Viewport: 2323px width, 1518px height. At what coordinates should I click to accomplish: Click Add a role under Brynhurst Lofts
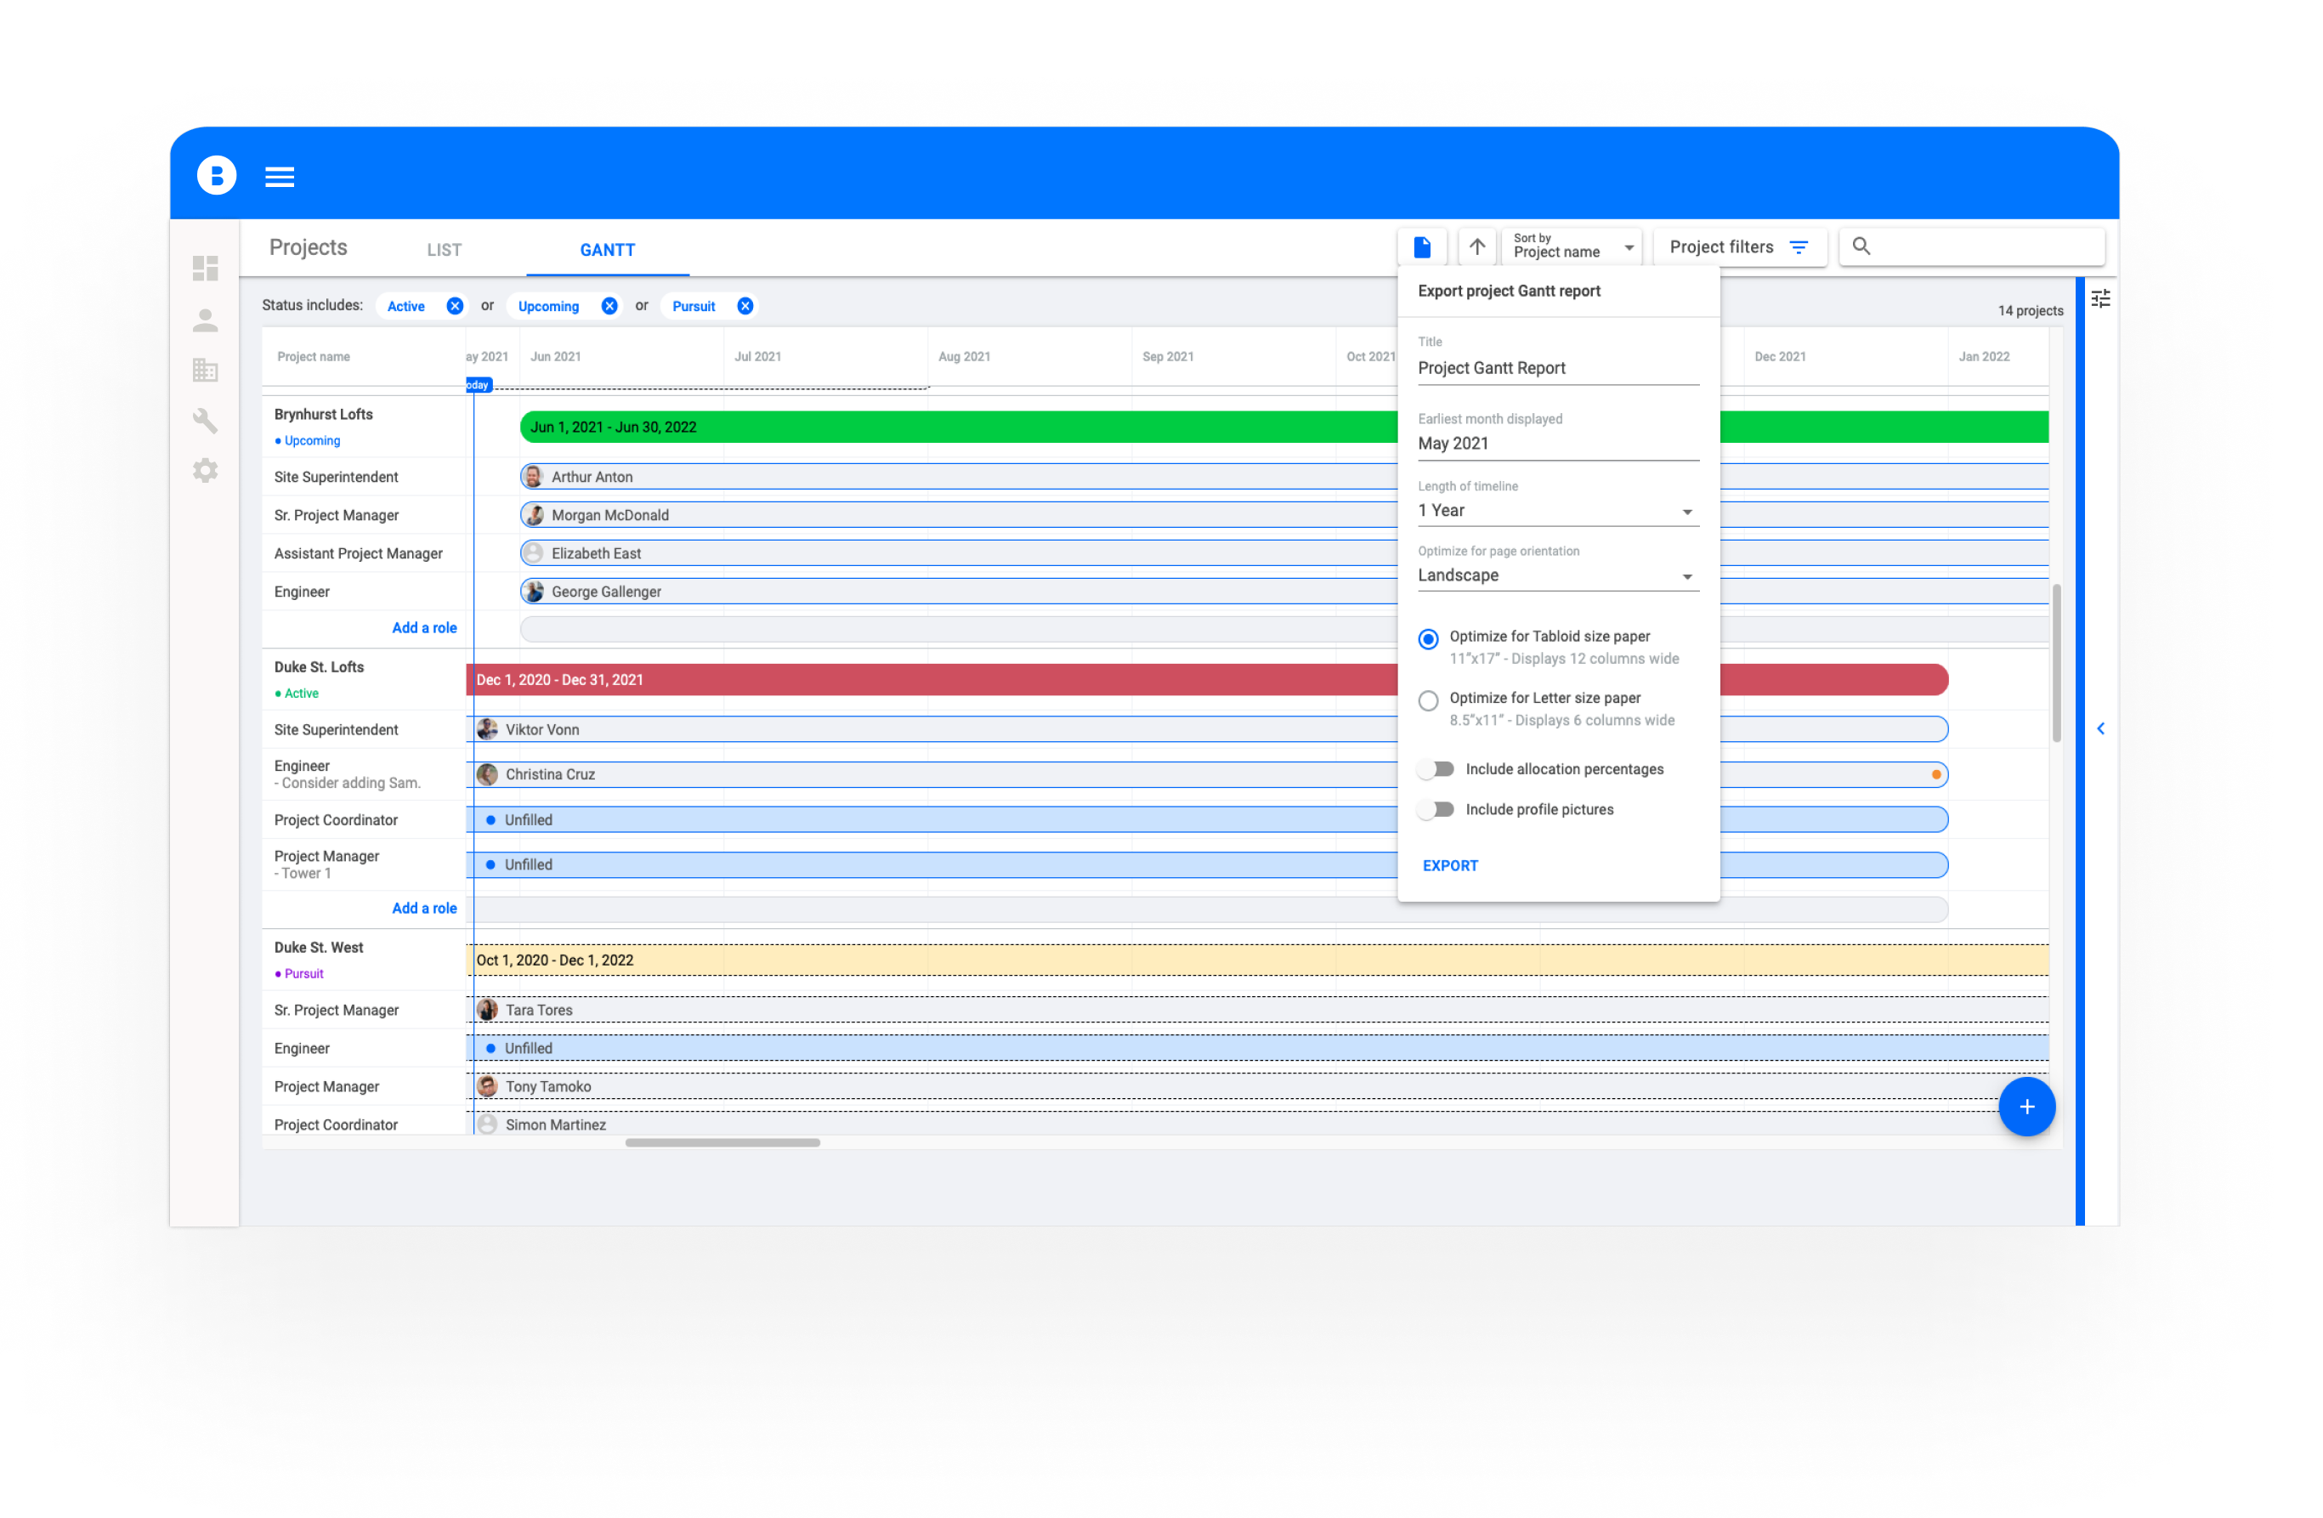pos(423,628)
